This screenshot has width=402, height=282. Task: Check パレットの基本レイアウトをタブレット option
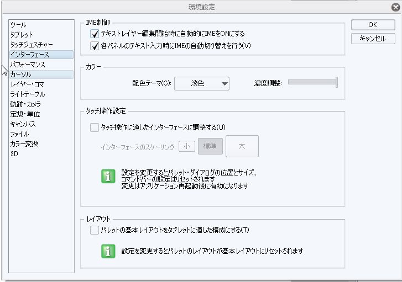(x=95, y=230)
